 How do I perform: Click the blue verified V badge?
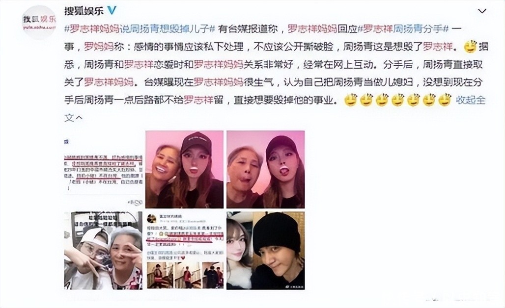pos(112,10)
